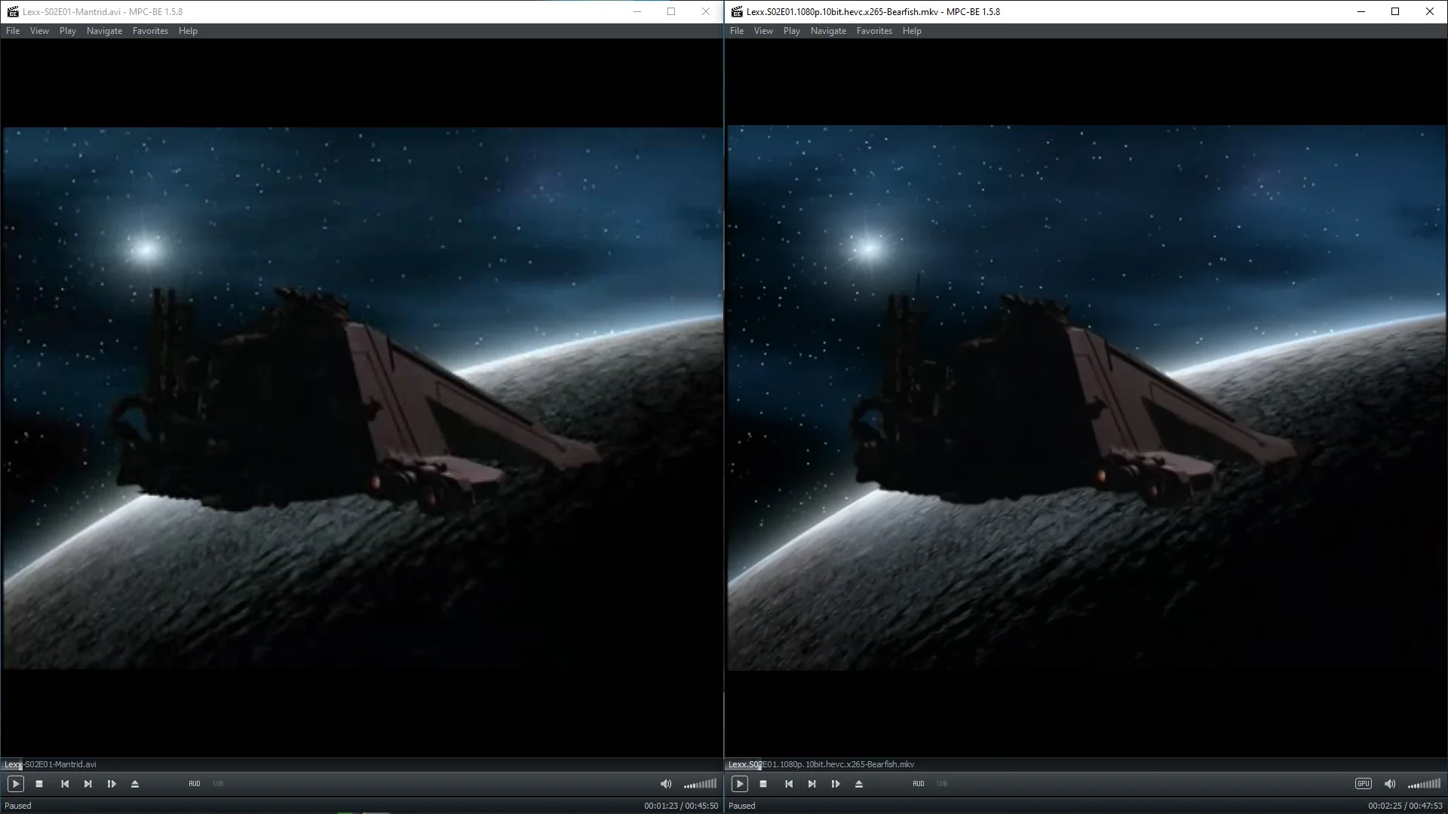Open Play menu in right player window
Image resolution: width=1448 pixels, height=814 pixels.
(792, 31)
